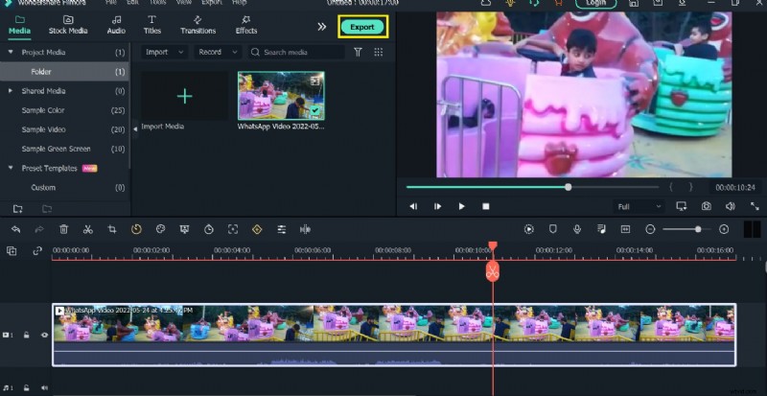The image size is (767, 396).
Task: Open the Import dropdown
Action: click(x=164, y=52)
